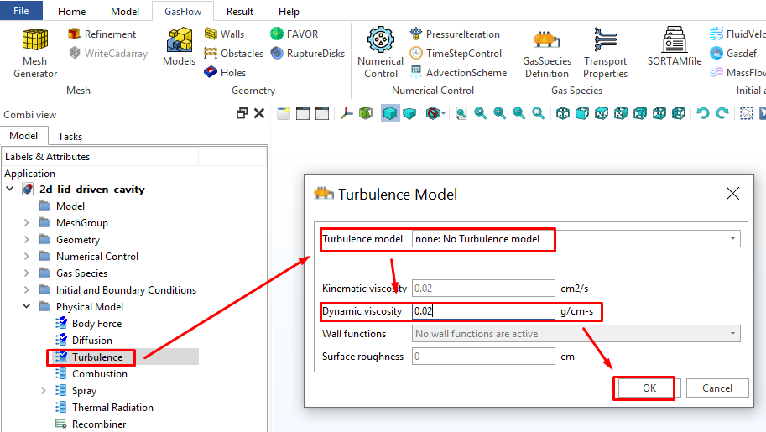Viewport: 766px width, 432px height.
Task: Open Numerical Control settings
Action: coord(380,53)
